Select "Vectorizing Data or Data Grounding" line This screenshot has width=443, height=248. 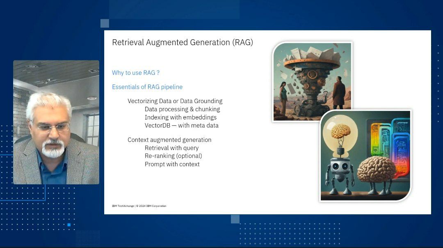point(175,101)
